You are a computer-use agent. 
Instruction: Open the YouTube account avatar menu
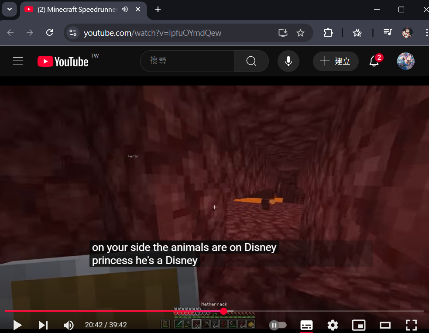[x=406, y=61]
